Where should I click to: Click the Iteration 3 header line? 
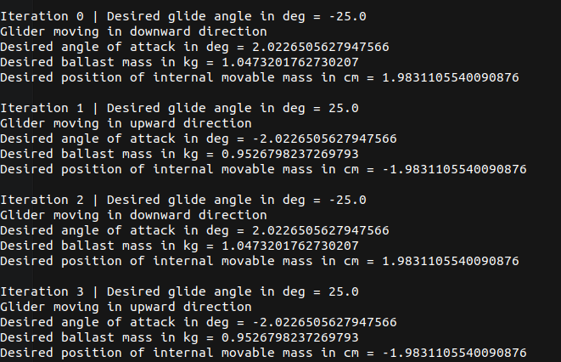(180, 291)
